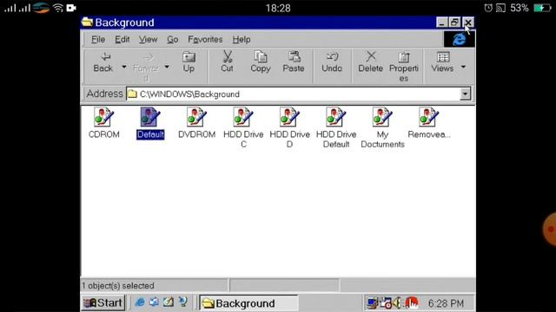Delete the selected file
556x312 pixels.
click(370, 62)
